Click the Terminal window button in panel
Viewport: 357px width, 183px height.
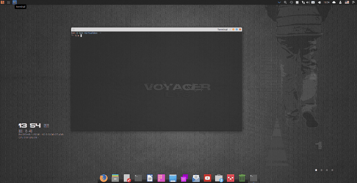pyautogui.click(x=15, y=2)
